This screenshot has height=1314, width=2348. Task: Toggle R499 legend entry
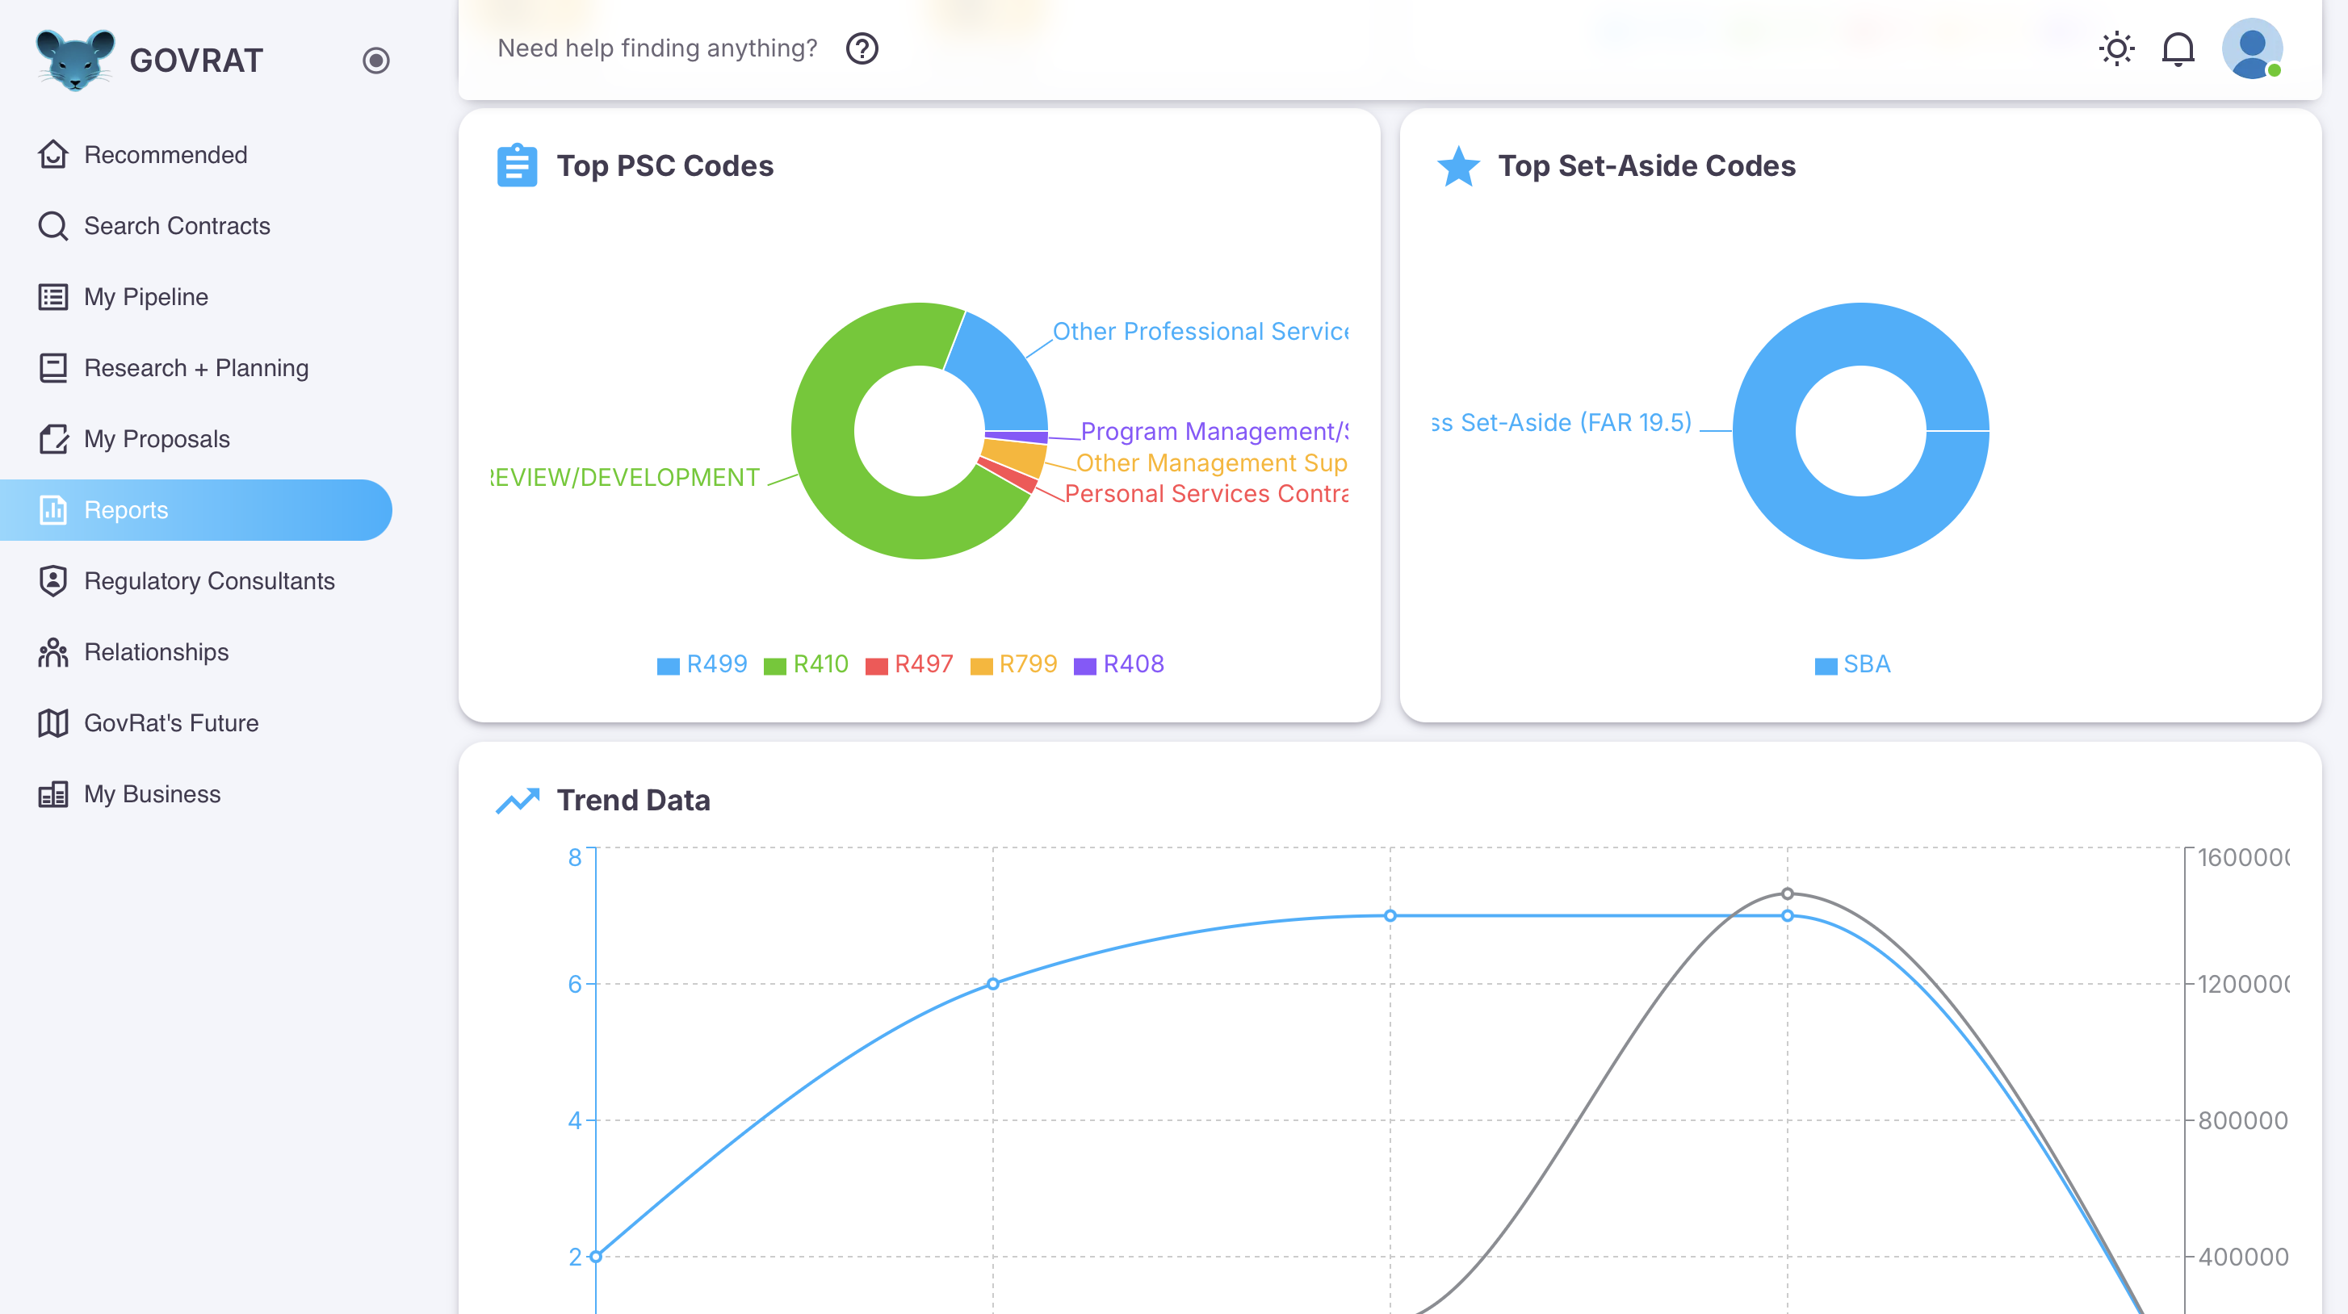[702, 664]
